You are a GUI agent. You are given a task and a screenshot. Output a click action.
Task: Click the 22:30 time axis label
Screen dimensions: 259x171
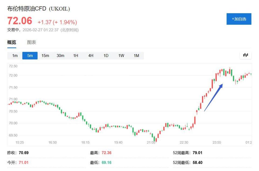184,142
